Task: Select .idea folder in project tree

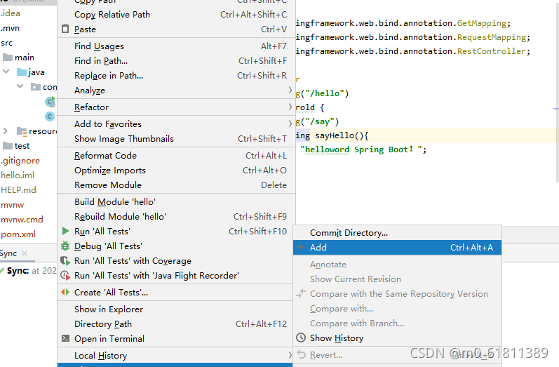Action: [11, 13]
